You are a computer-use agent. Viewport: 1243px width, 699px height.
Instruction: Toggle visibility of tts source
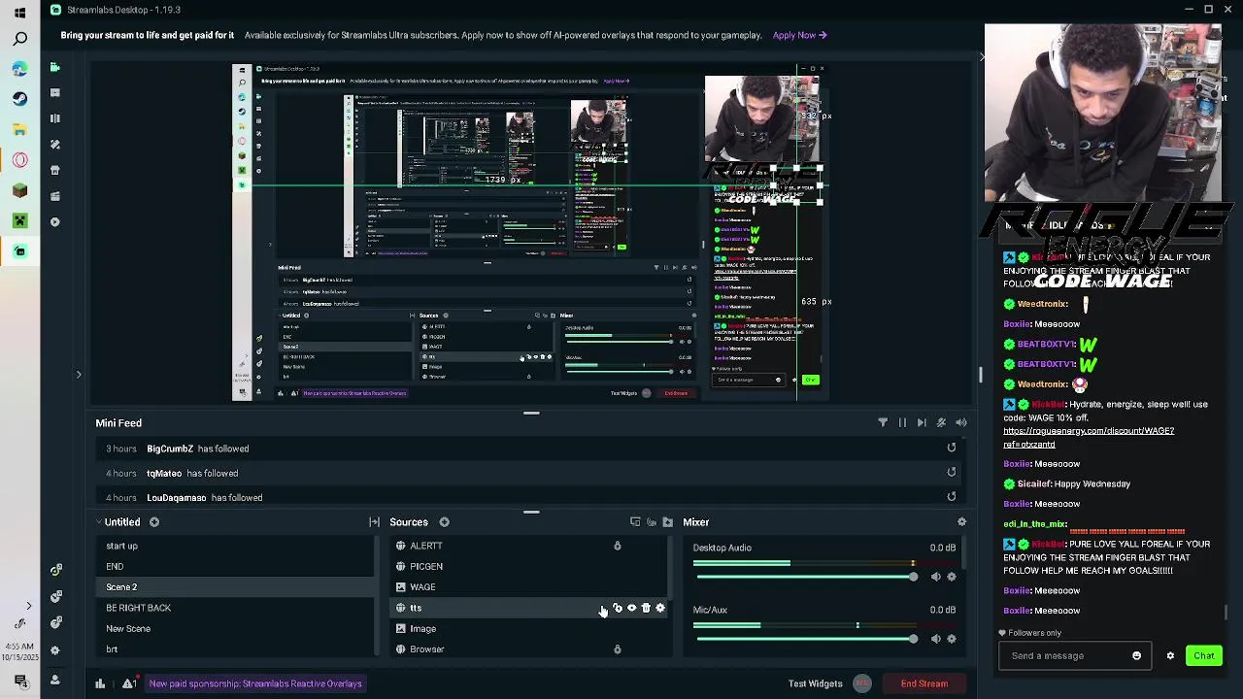(x=631, y=608)
